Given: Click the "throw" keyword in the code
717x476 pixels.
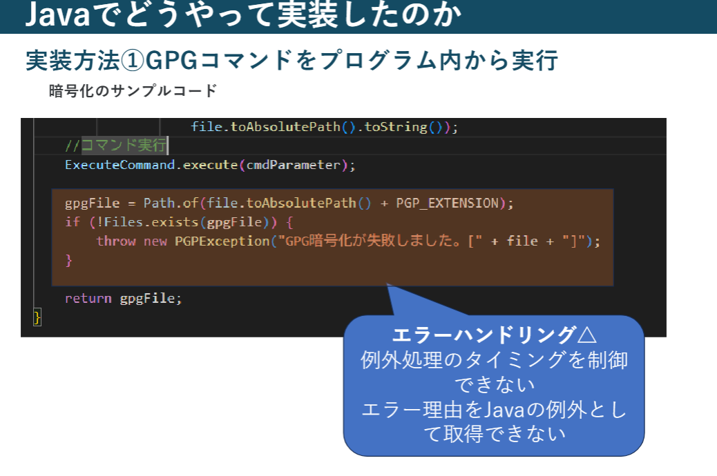Looking at the screenshot, I should 116,241.
